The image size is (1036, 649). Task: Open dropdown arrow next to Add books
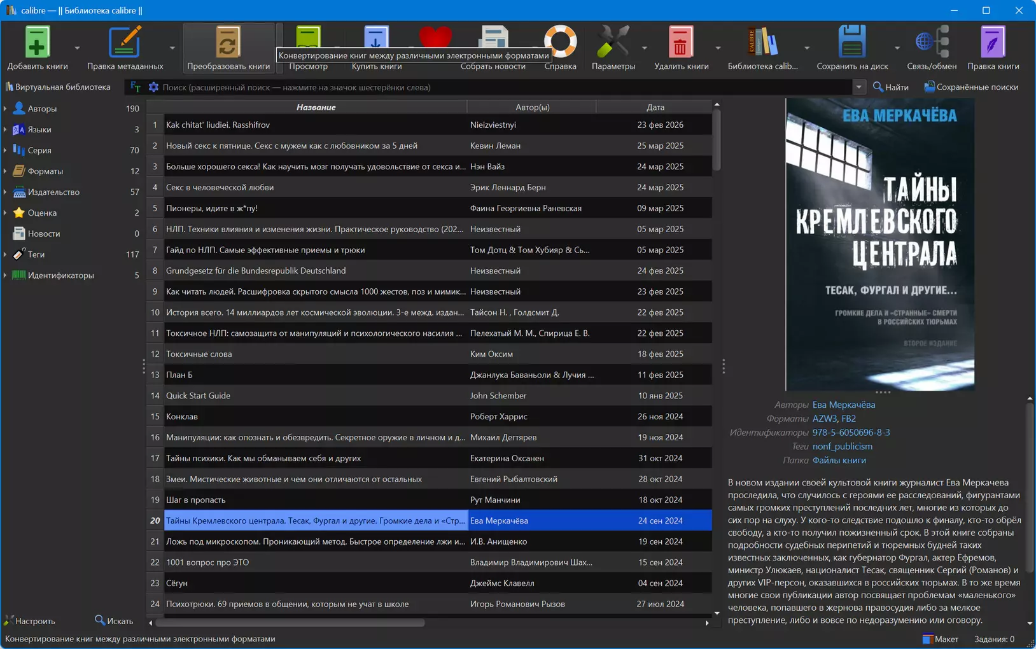pyautogui.click(x=77, y=48)
